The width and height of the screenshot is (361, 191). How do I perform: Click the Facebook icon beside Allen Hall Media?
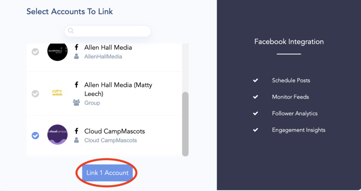point(76,48)
